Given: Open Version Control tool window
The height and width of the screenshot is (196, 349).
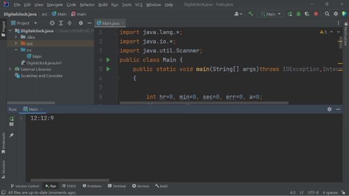Looking at the screenshot, I should click(x=25, y=186).
